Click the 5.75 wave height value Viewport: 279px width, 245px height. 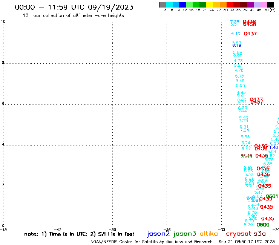click(x=239, y=76)
